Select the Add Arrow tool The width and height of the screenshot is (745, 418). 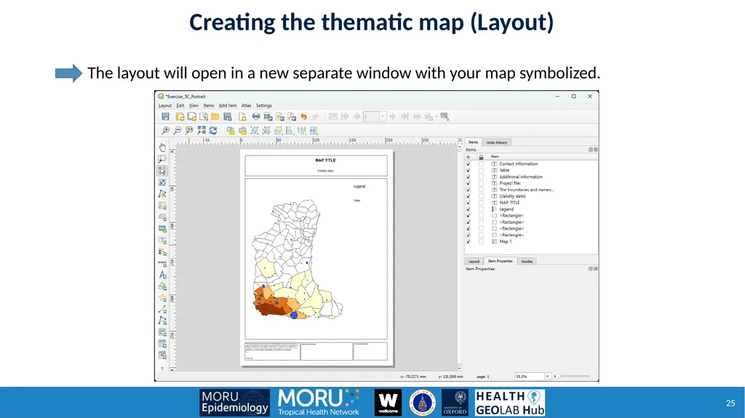[x=162, y=309]
